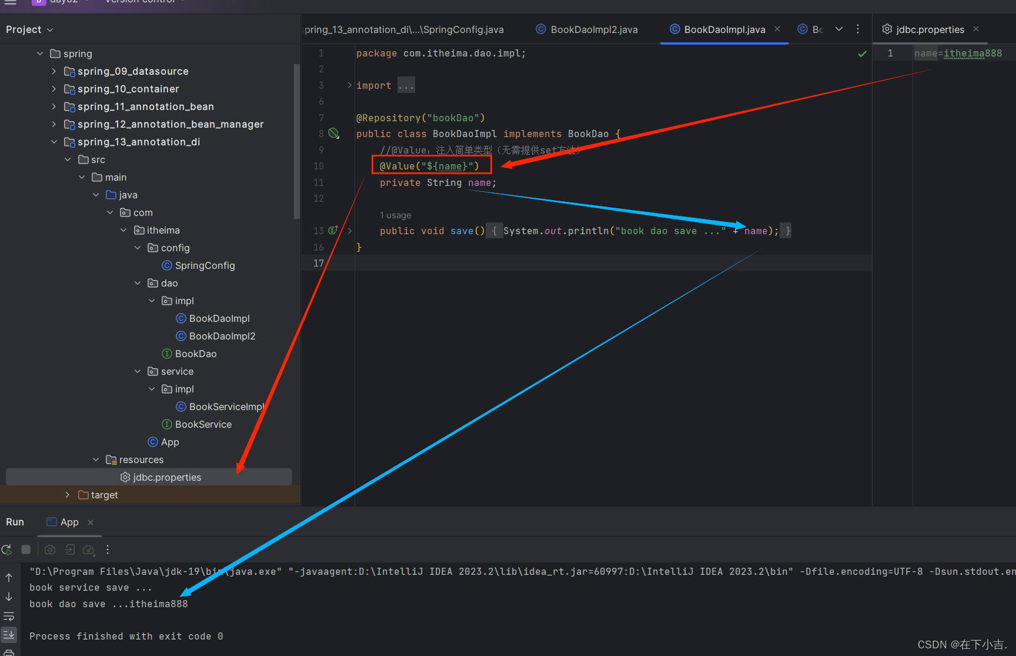Screen dimensions: 1016x656
Task: Open the Run toolbar more options menu
Action: 108,550
